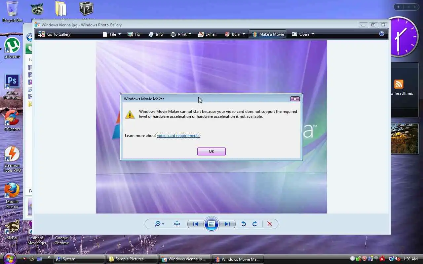
Task: Click the show desktop quick launch icon
Action: (x=39, y=259)
